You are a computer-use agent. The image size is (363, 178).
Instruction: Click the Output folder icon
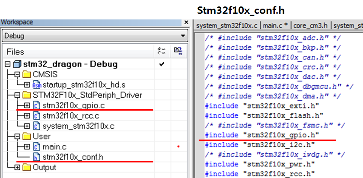(27, 167)
